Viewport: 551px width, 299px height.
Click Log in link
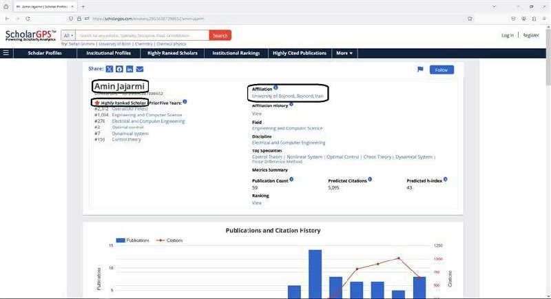pyautogui.click(x=508, y=35)
